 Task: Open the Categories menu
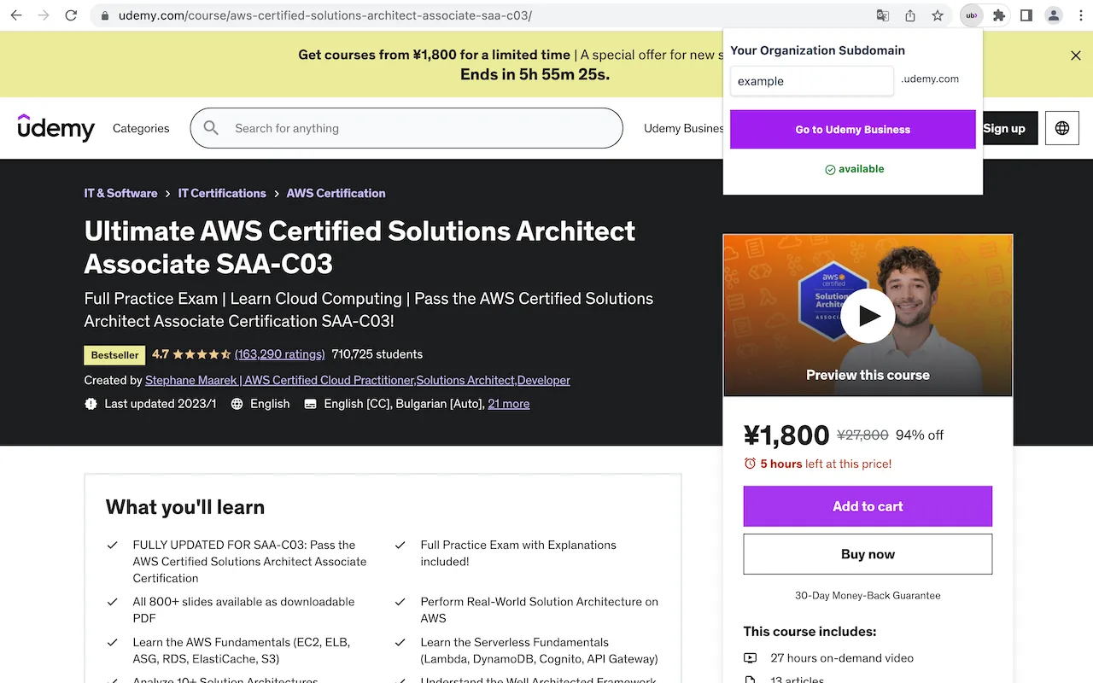coord(141,128)
